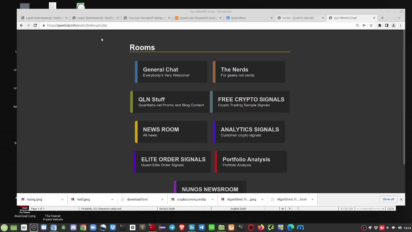The height and width of the screenshot is (232, 412).
Task: Join the NEWS ROOM
Action: tap(171, 132)
